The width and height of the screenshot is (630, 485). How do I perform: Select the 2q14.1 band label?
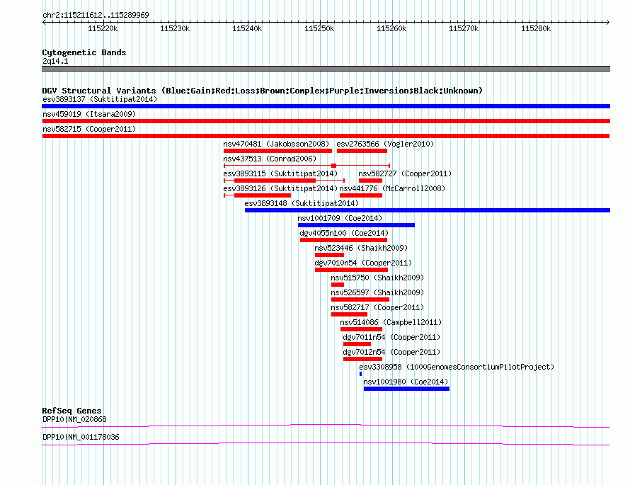pyautogui.click(x=55, y=61)
